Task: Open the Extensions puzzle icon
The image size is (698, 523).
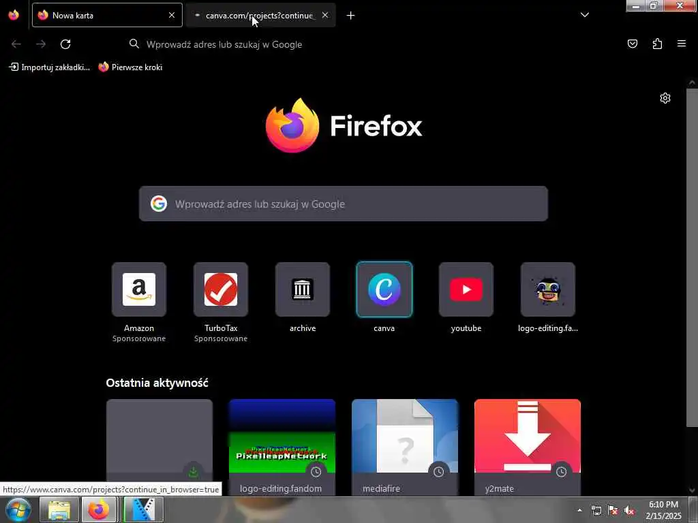Action: [x=657, y=44]
